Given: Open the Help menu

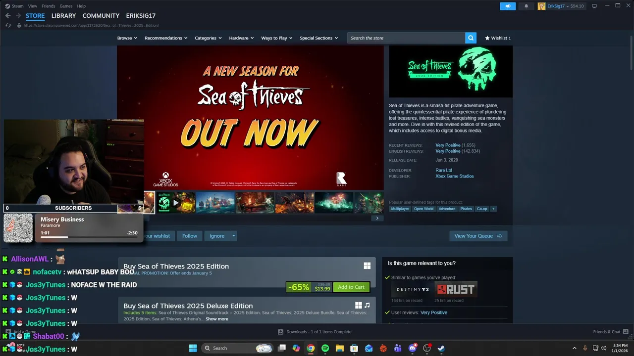Looking at the screenshot, I should tap(81, 6).
